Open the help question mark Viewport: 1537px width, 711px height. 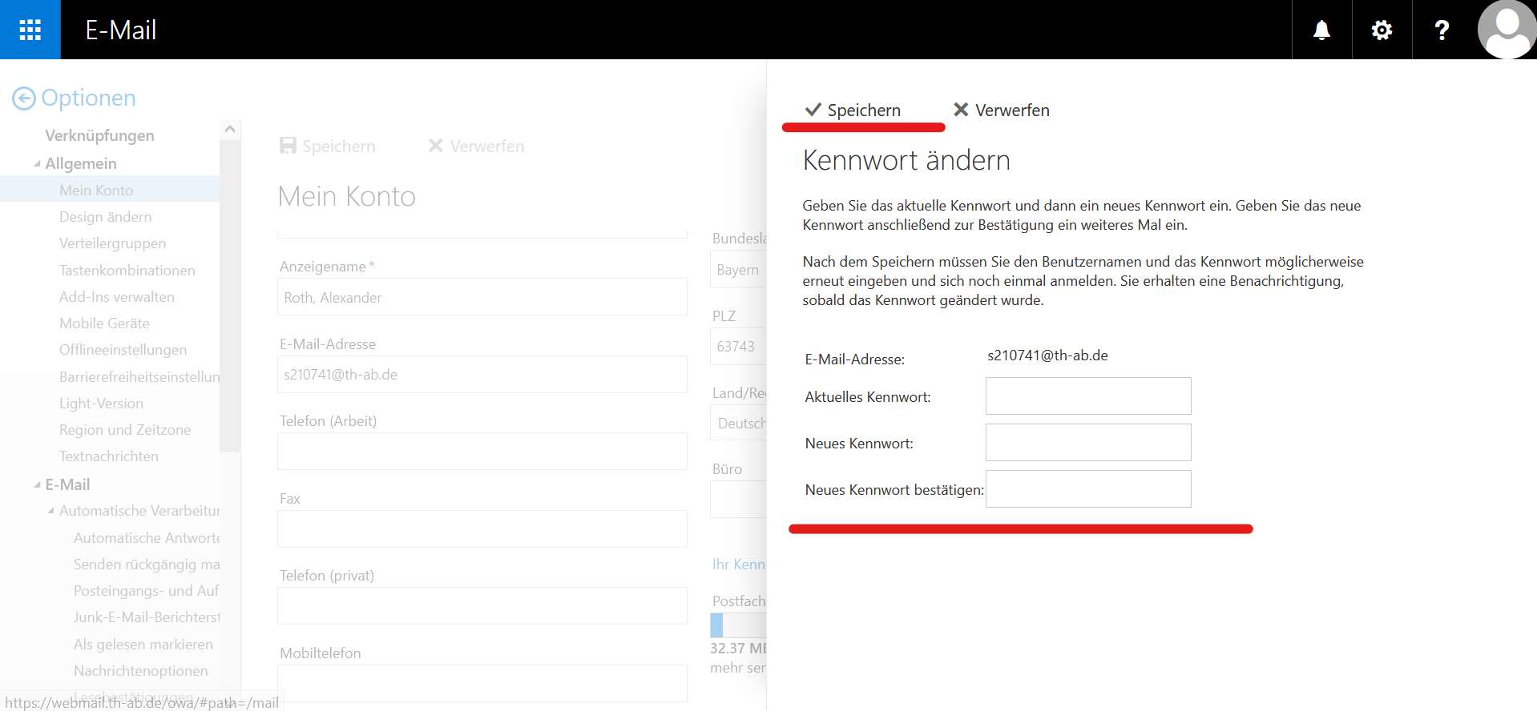pos(1442,30)
